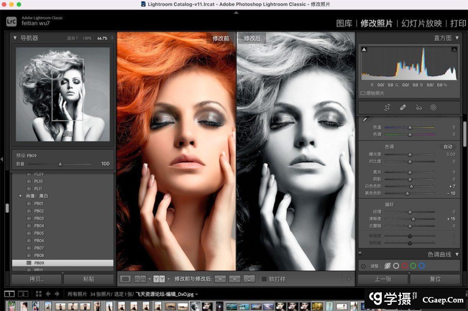Adjust the 清晰度 clarity slider handle

[413, 219]
